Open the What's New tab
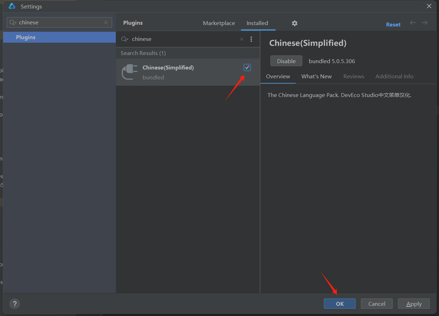 coord(317,77)
